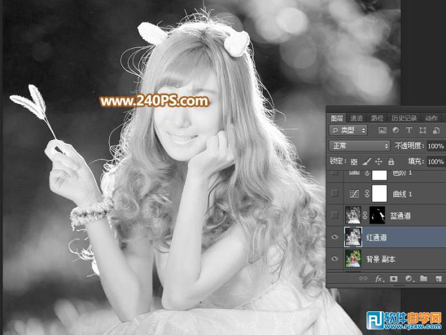446x335 pixels.
Task: Select the 蓝通道 layer name
Action: point(401,216)
